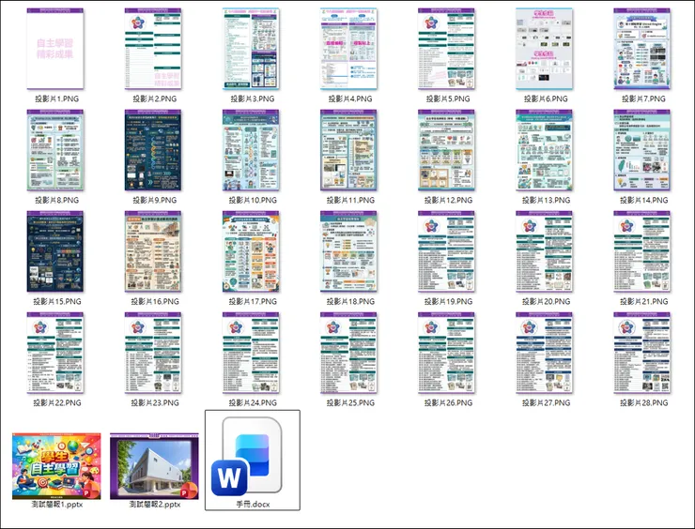695x529 pixels.
Task: Select the 投影片23.PNG thumbnail
Action: pyautogui.click(x=153, y=353)
